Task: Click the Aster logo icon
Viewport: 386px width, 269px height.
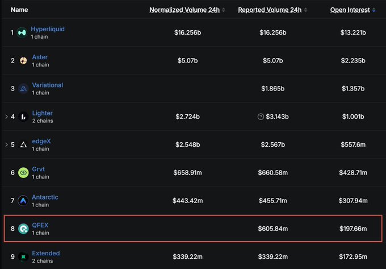Action: click(23, 60)
